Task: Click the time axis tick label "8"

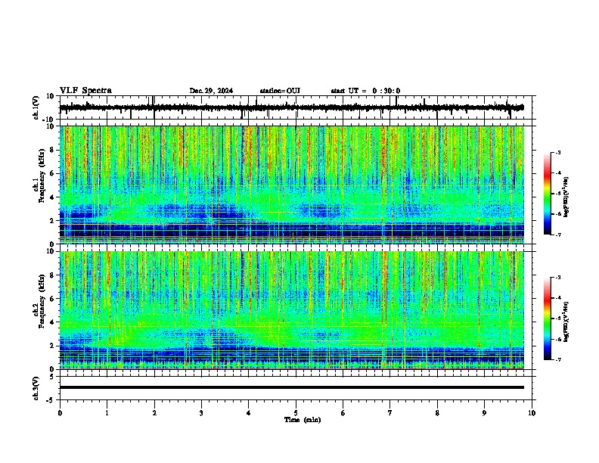Action: pyautogui.click(x=437, y=413)
